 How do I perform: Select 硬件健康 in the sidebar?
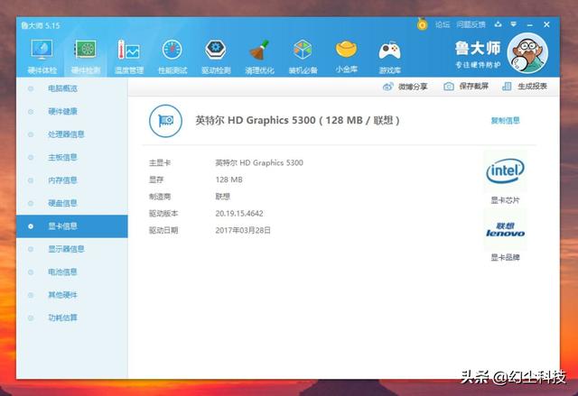point(72,111)
